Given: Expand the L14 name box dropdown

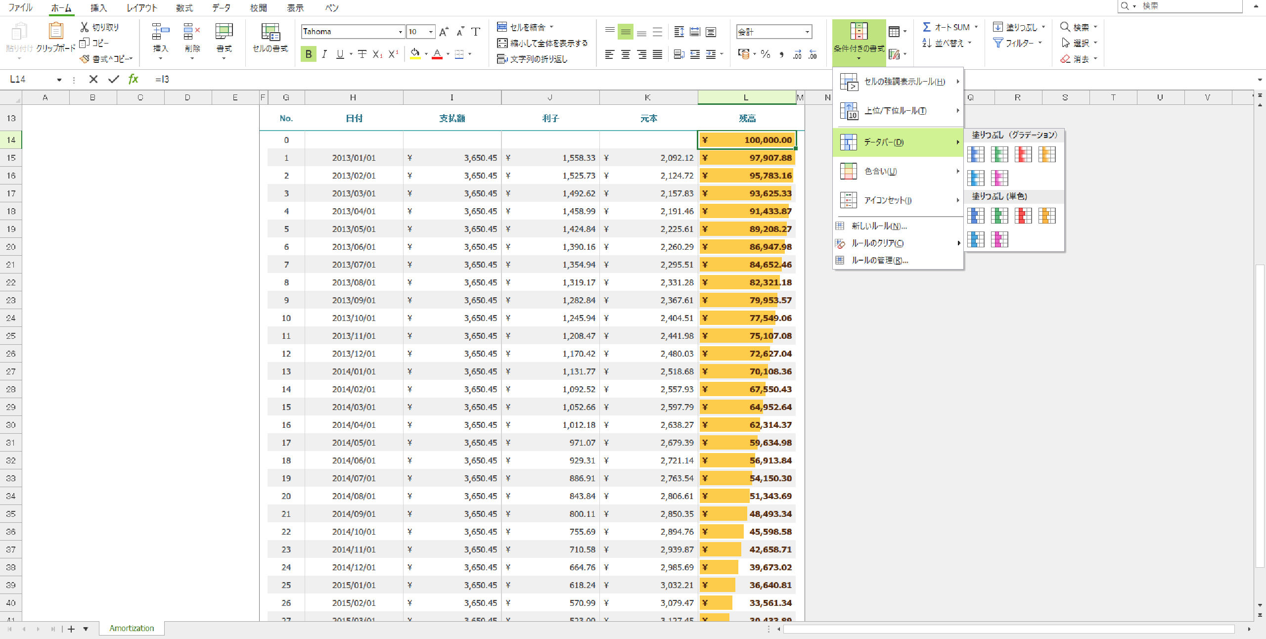Looking at the screenshot, I should [x=59, y=80].
